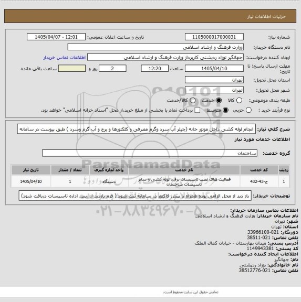301x302 pixels.
Task: Click the delivery province تهران field
Action: pyautogui.click(x=214, y=80)
